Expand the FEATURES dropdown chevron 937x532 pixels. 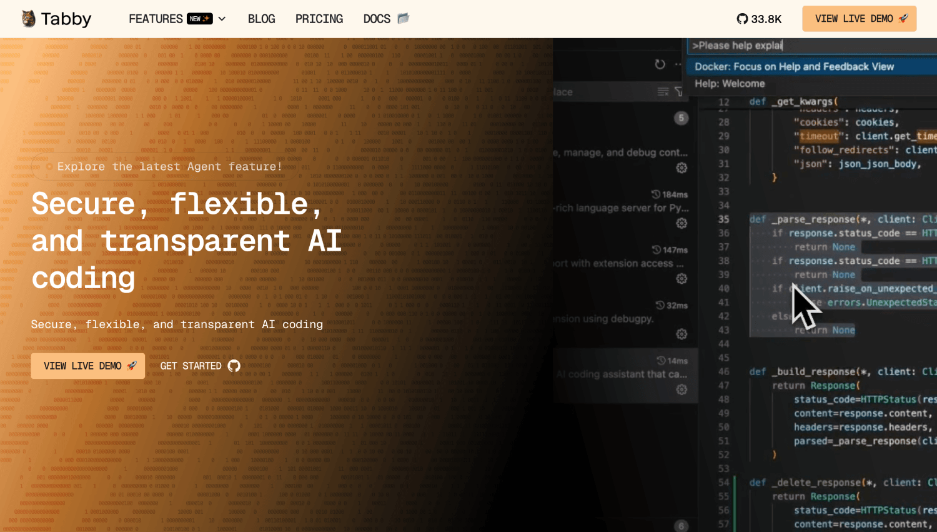click(x=222, y=19)
